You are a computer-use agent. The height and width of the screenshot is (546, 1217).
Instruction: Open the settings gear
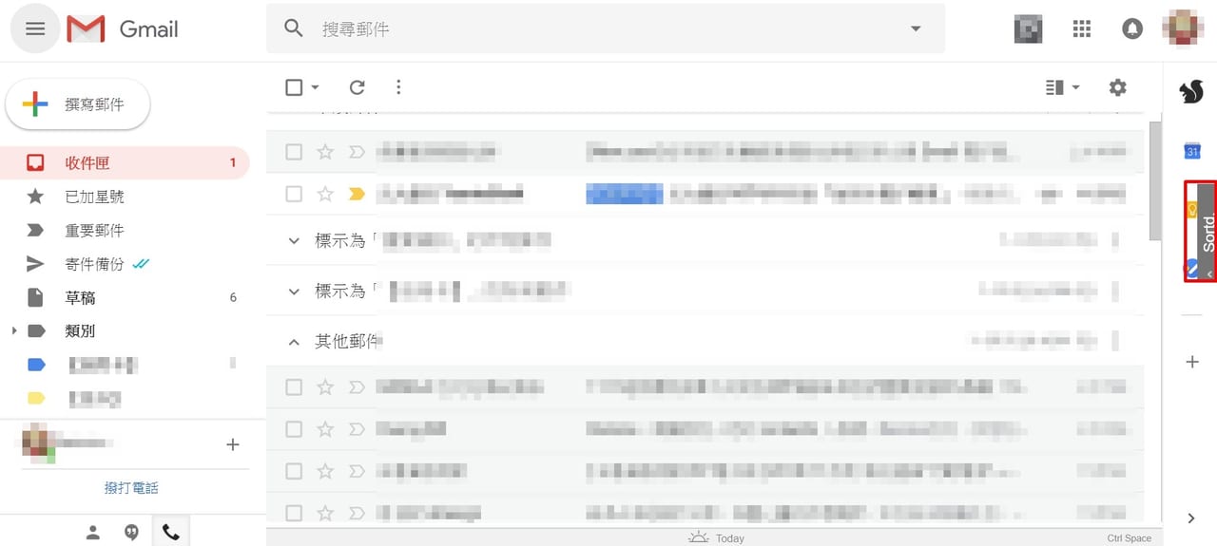[1117, 87]
